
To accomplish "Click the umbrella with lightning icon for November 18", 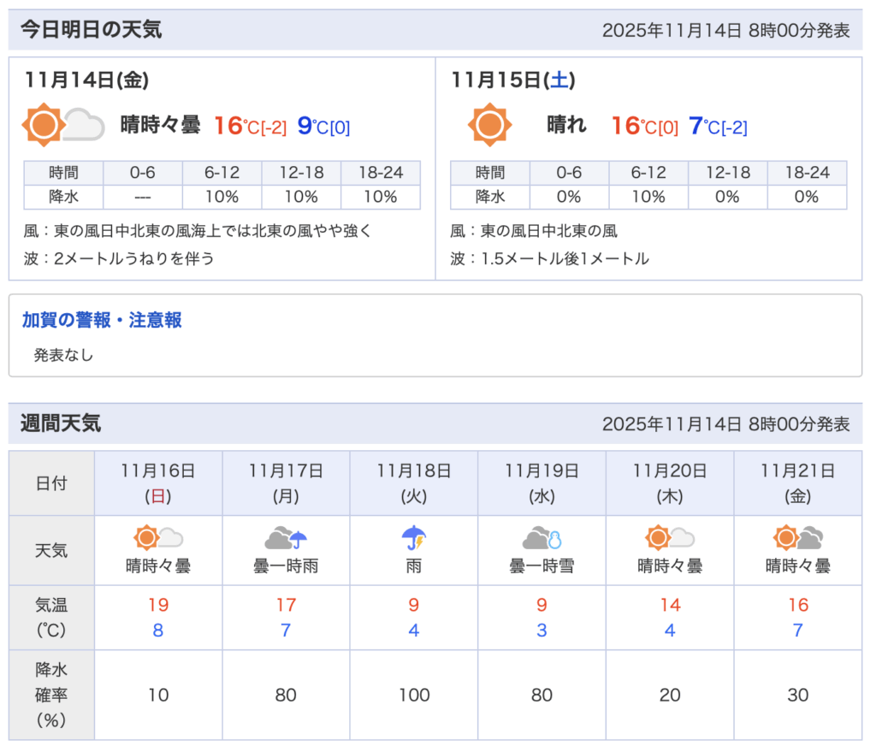I will click(x=414, y=538).
